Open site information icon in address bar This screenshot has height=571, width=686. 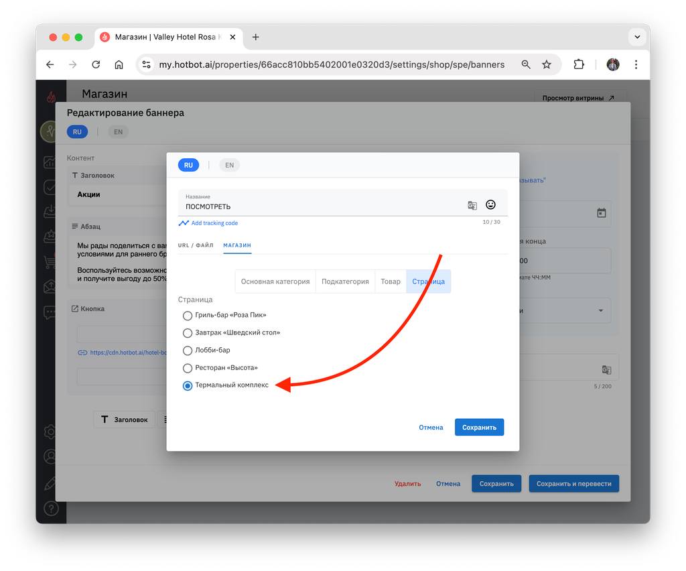(x=147, y=65)
